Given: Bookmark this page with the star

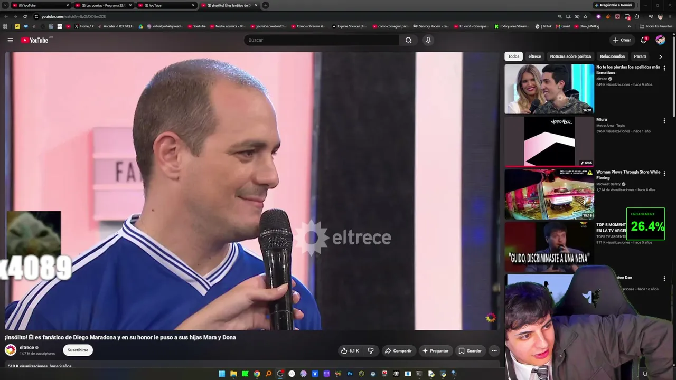Looking at the screenshot, I should [x=585, y=16].
